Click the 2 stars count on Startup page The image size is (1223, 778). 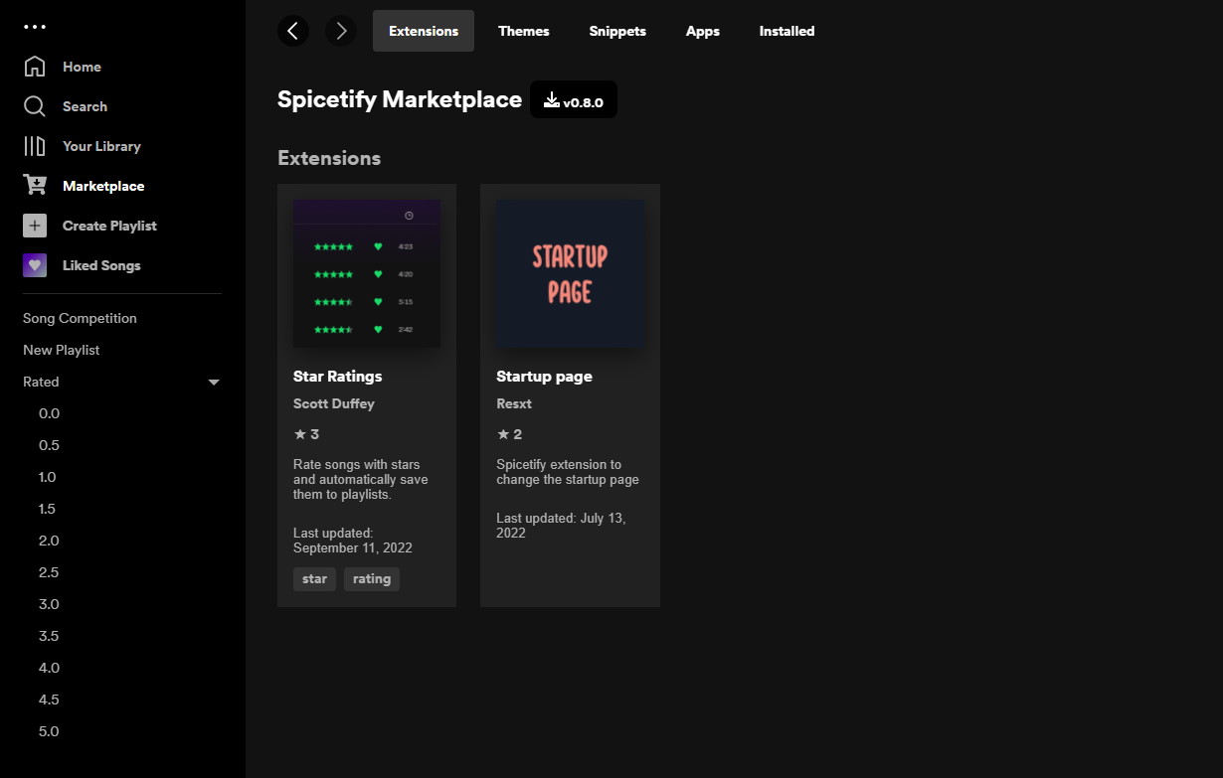click(509, 434)
